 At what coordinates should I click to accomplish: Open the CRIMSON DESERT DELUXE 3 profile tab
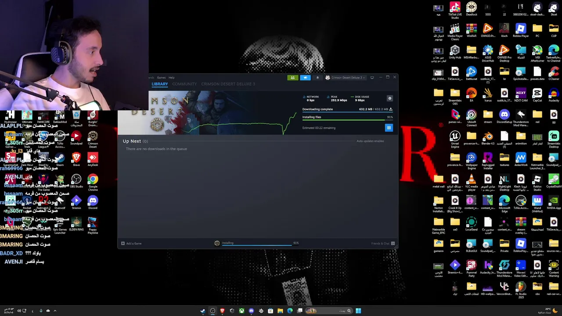coord(228,84)
